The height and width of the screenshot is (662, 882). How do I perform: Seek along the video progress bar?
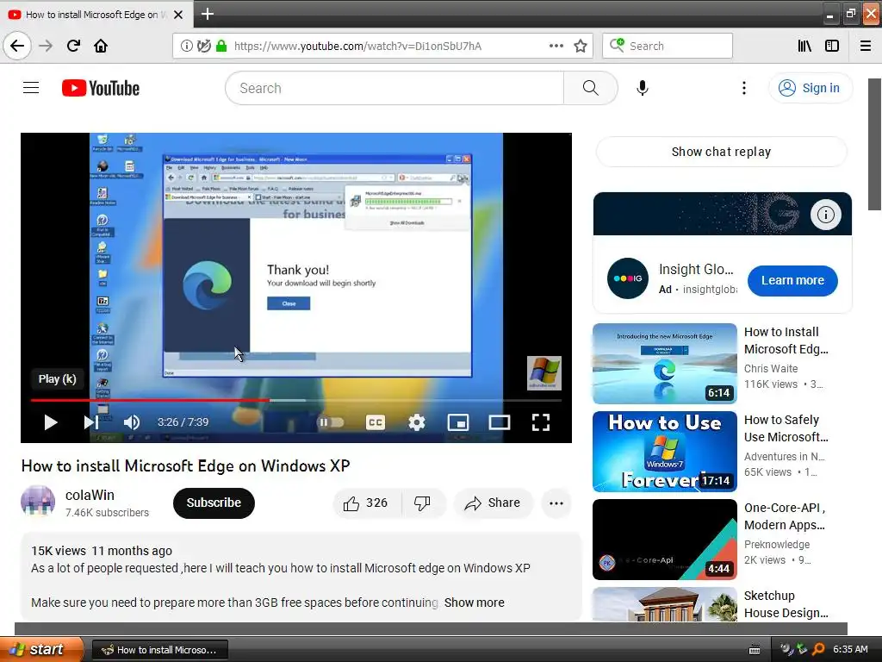coord(296,400)
